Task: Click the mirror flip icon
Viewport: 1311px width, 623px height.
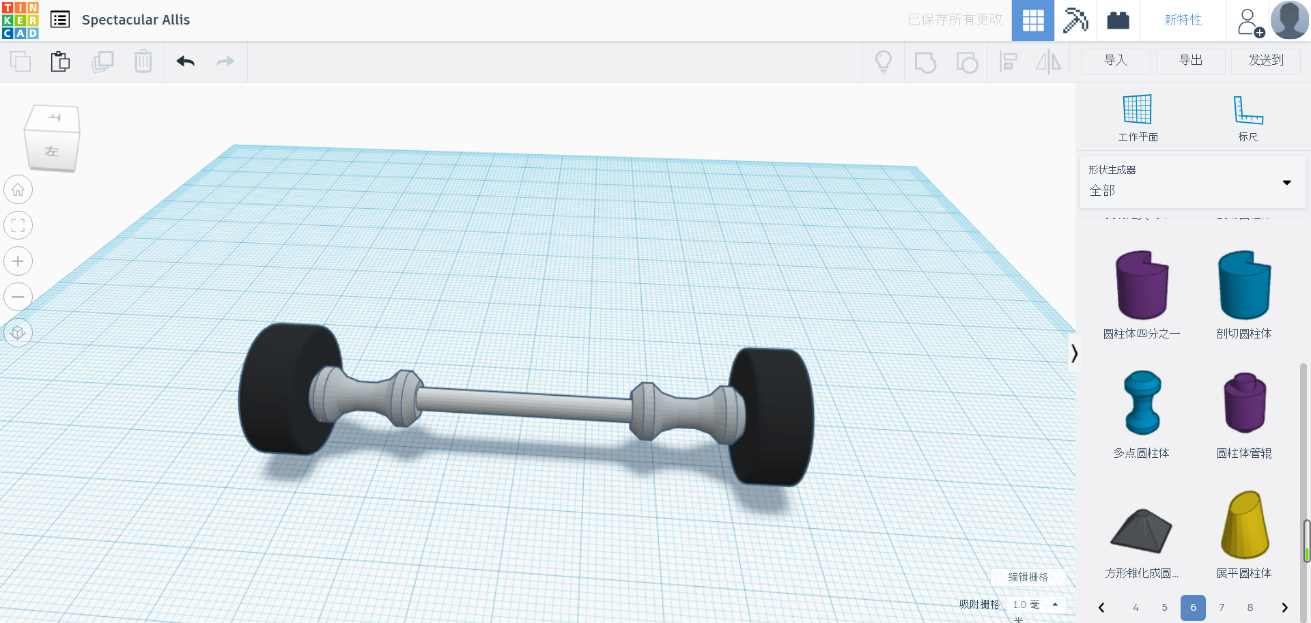Action: point(1049,61)
